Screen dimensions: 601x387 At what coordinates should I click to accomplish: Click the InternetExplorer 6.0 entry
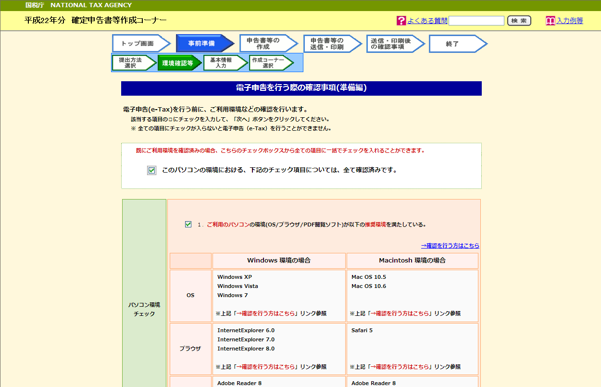click(246, 330)
